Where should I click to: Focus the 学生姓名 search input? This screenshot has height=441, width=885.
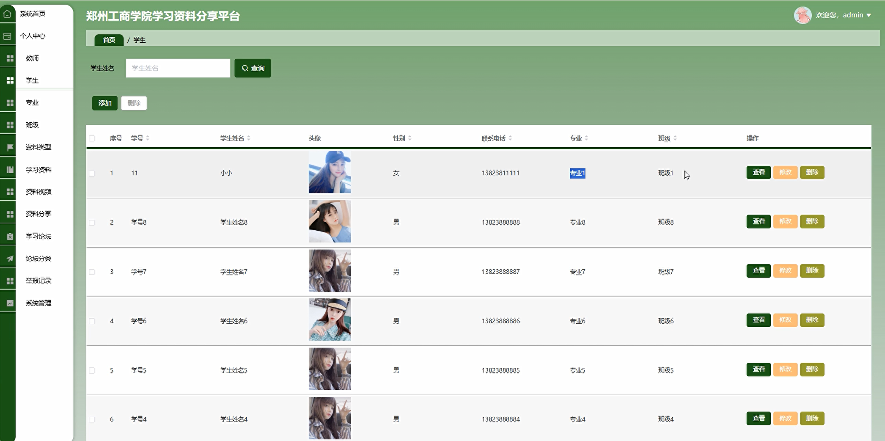[178, 68]
